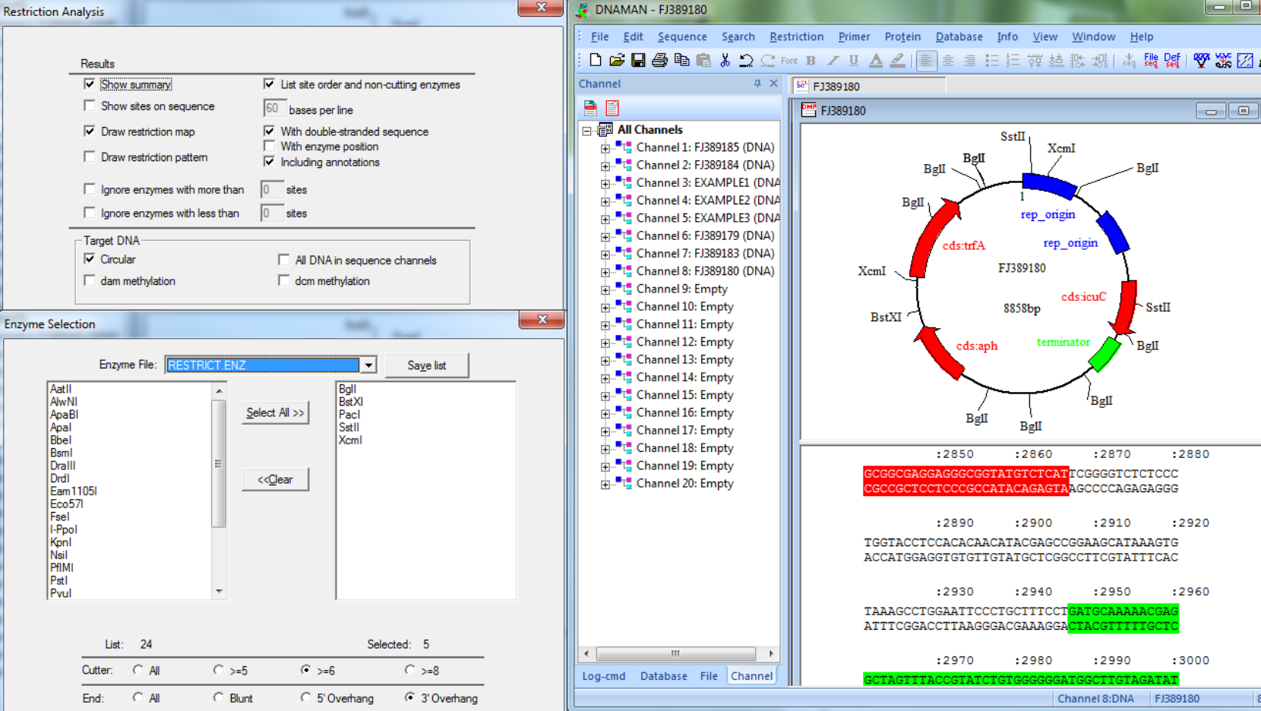1261x711 pixels.
Task: Click the New document toolbar icon
Action: [x=596, y=60]
